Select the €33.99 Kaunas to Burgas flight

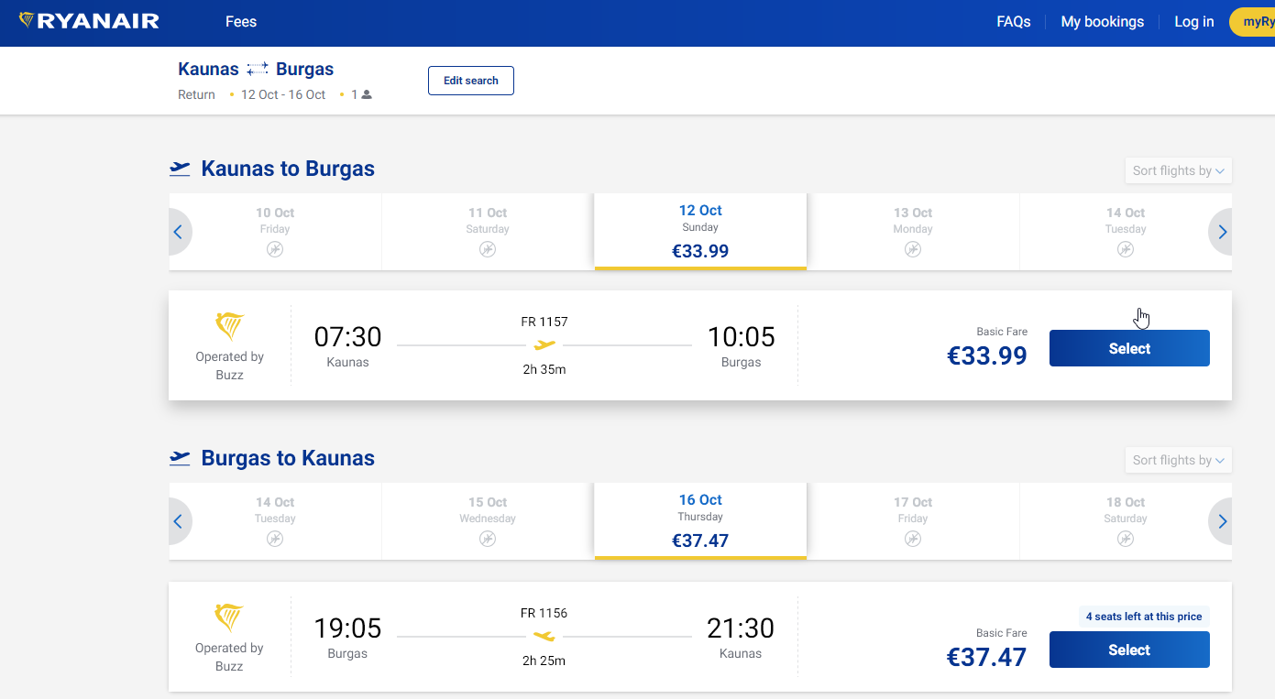1129,348
